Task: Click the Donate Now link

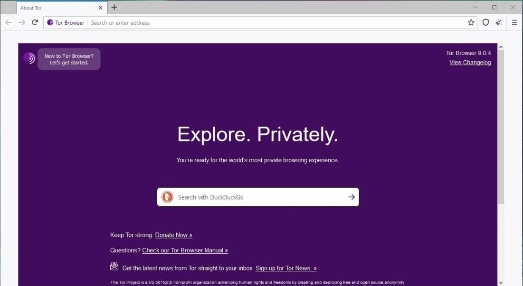Action: point(173,235)
